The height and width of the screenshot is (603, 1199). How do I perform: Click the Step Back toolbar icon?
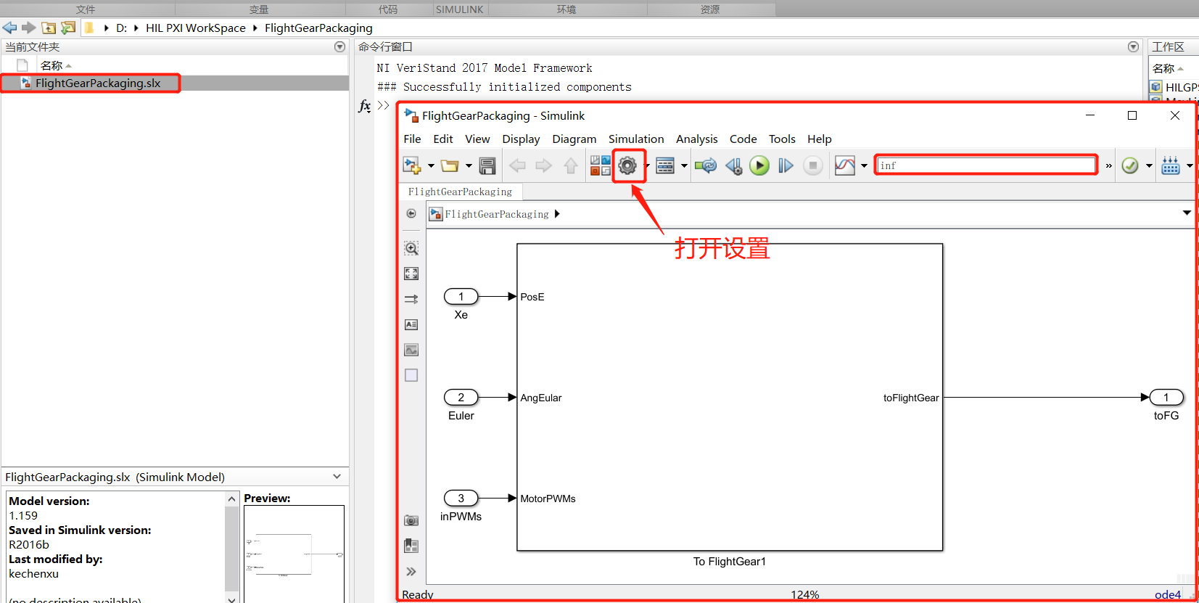[734, 165]
